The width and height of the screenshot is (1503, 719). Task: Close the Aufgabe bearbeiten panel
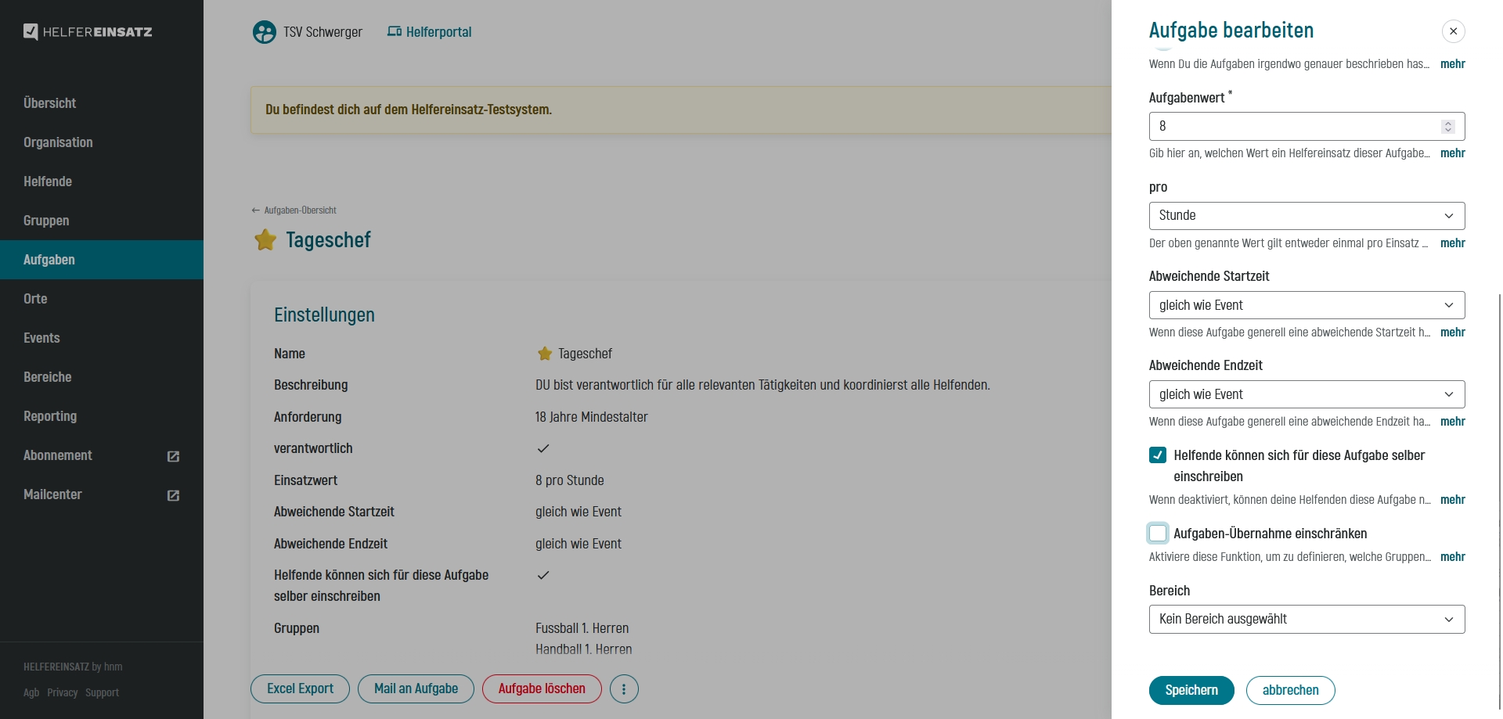click(1453, 31)
